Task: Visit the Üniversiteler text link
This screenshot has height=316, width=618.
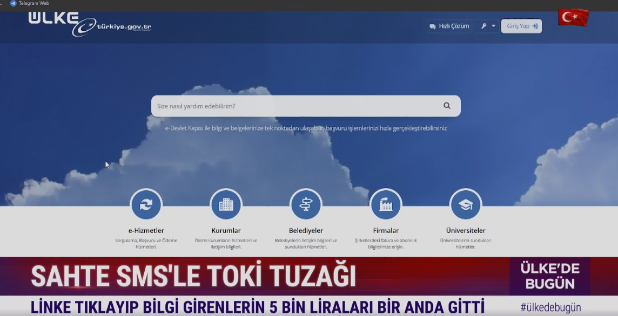Action: [x=465, y=231]
